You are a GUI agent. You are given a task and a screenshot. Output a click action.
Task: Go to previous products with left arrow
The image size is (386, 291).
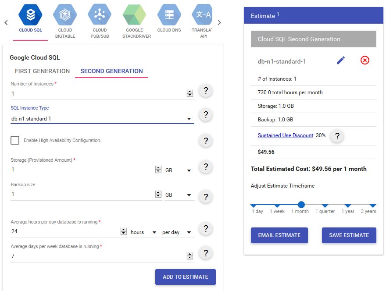6,23
